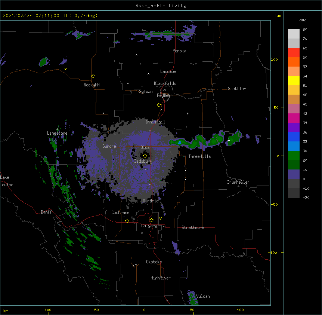
Task: Click the blue 33-36 dBZ legend swatch
Action: click(294, 137)
